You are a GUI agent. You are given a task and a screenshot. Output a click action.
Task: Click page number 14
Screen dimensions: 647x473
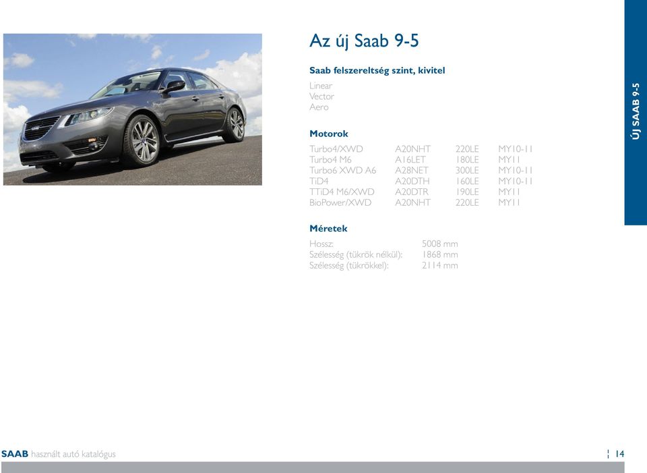(x=620, y=454)
